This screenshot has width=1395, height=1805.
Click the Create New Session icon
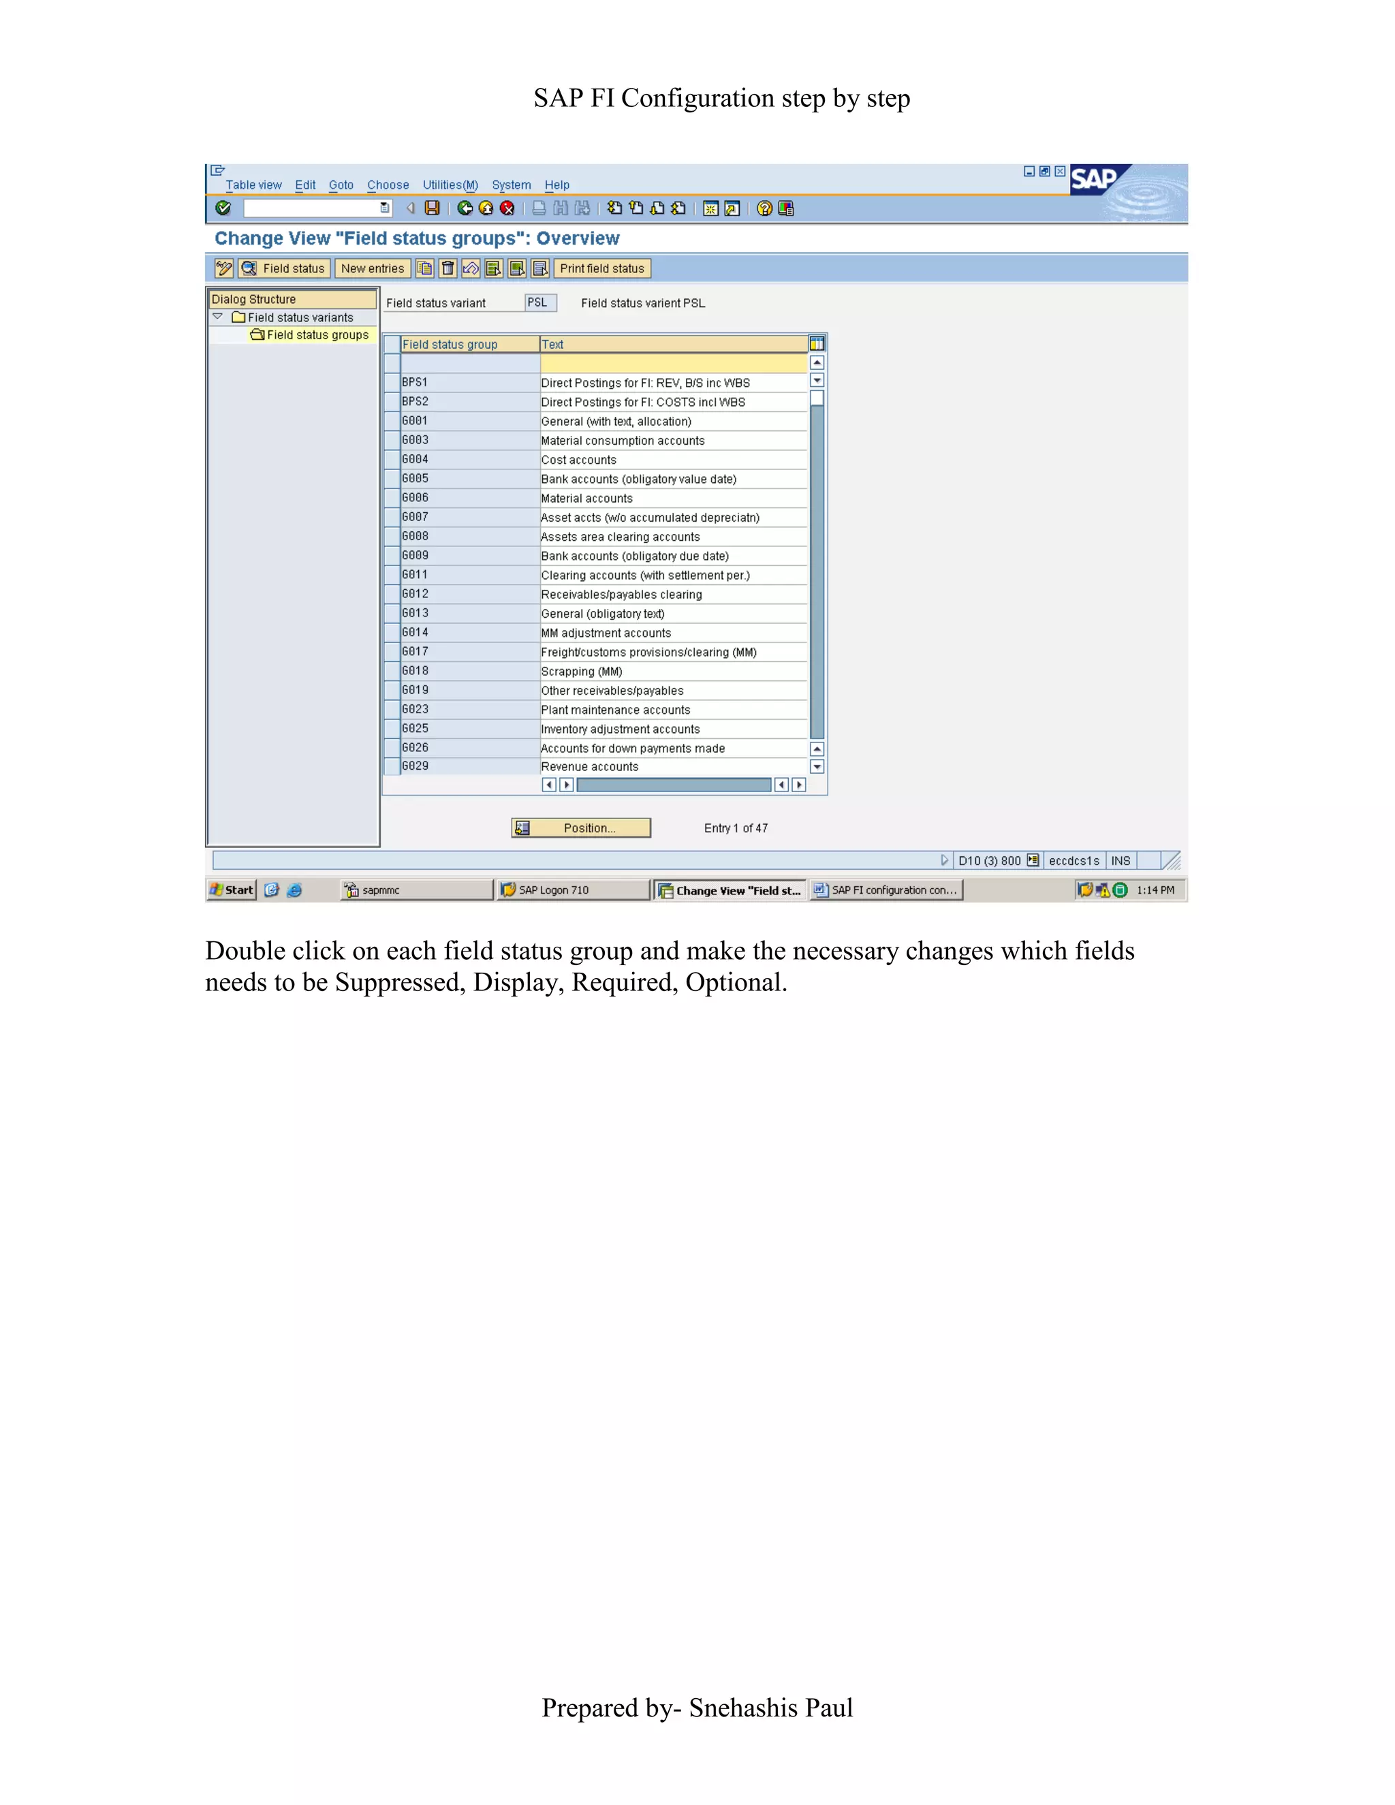[710, 208]
